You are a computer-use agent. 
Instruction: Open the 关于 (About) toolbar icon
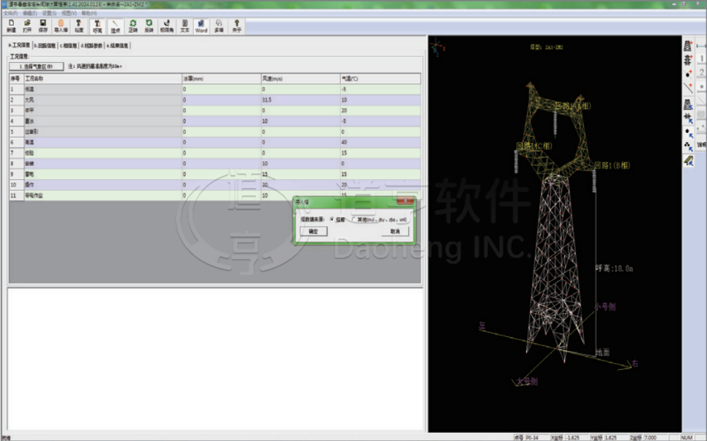point(236,26)
